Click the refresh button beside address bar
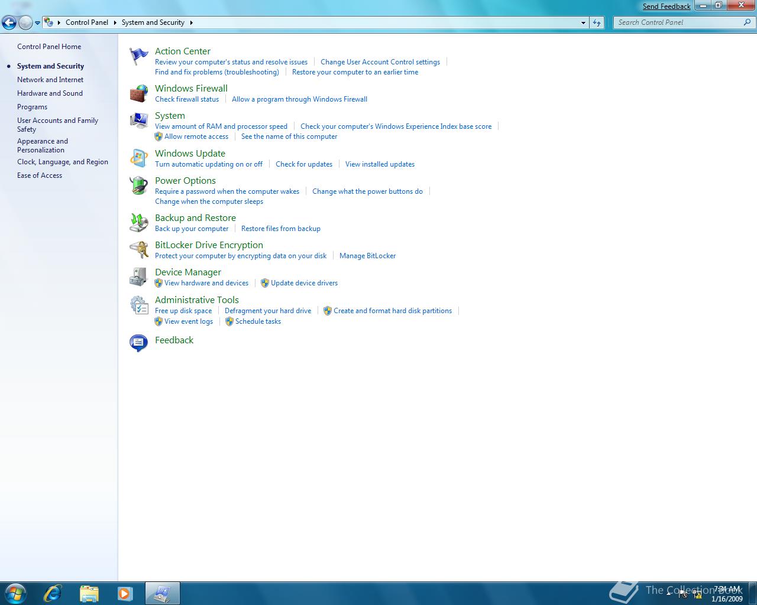 click(597, 22)
